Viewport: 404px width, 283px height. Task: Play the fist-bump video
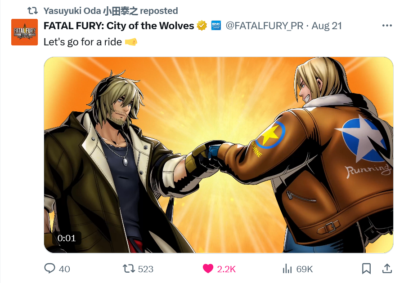[x=219, y=155]
